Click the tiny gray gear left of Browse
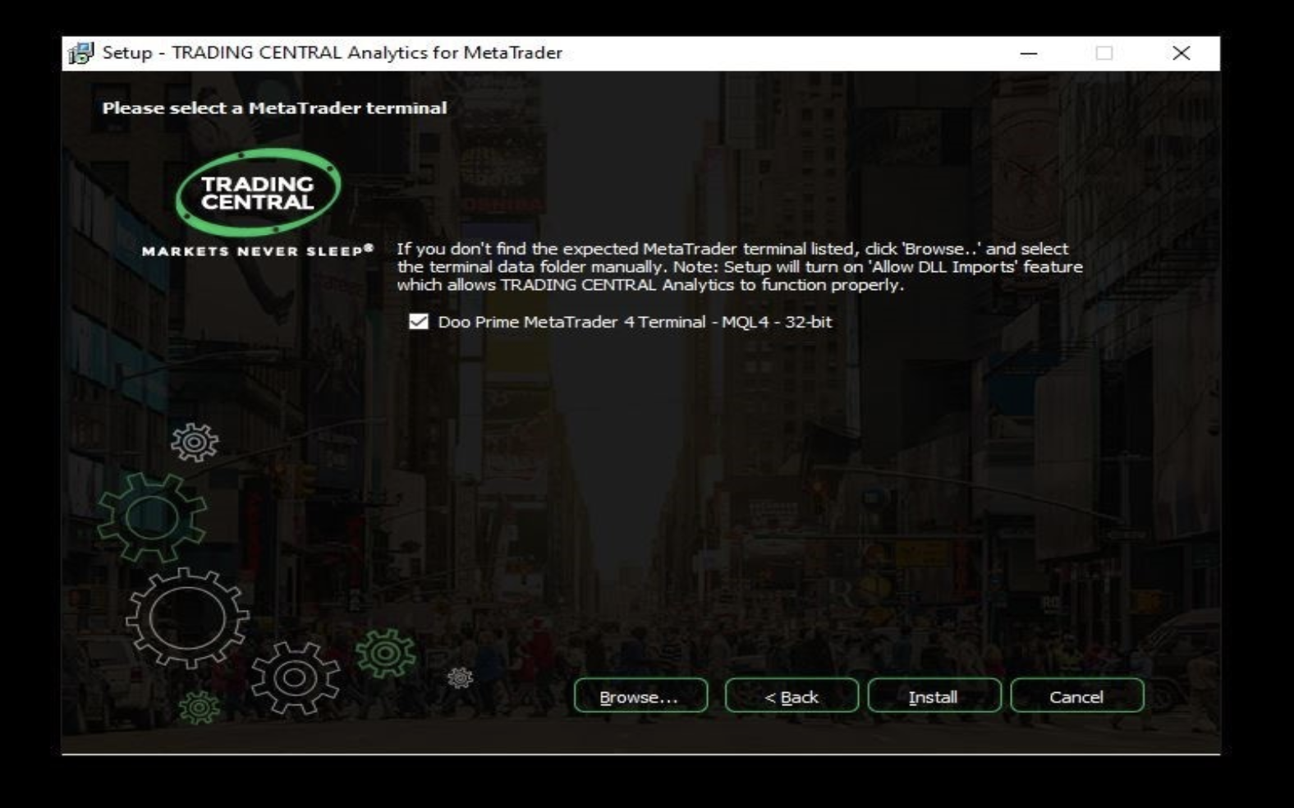The image size is (1294, 808). pos(460,677)
